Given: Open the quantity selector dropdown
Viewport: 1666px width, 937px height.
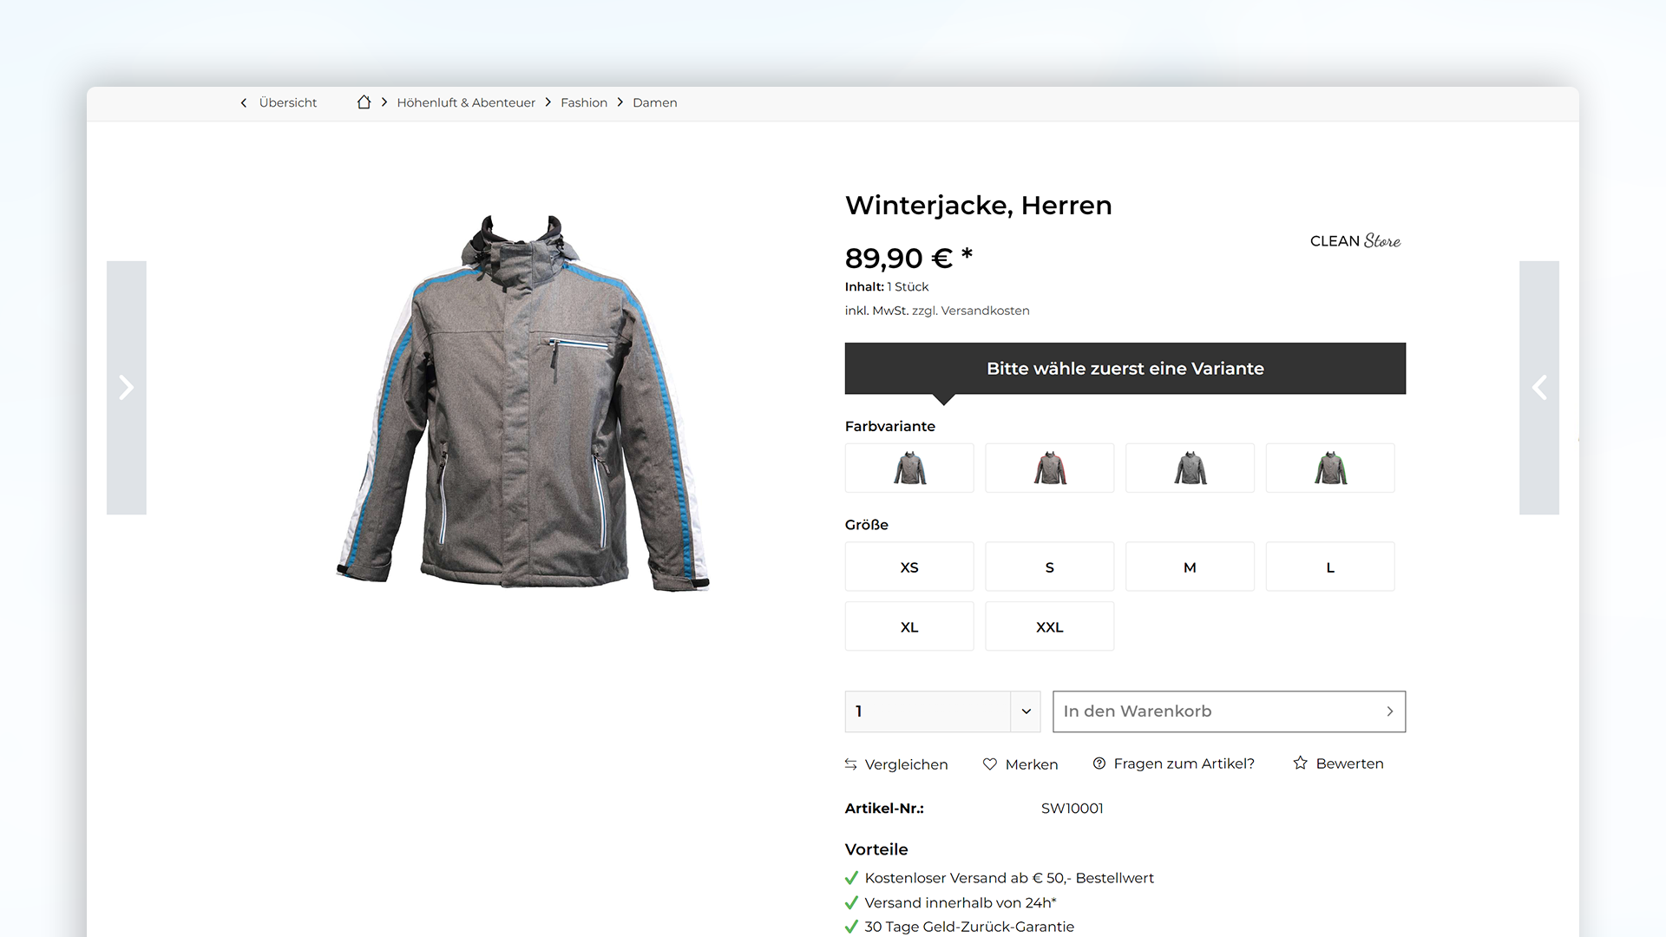Looking at the screenshot, I should pos(1026,711).
